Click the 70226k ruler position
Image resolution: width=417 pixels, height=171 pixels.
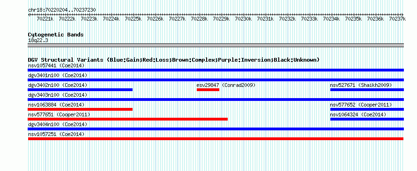pyautogui.click(x=156, y=19)
